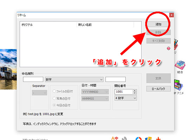
Task: Open the HHMMSS time format dropdown
Action: coord(95,98)
